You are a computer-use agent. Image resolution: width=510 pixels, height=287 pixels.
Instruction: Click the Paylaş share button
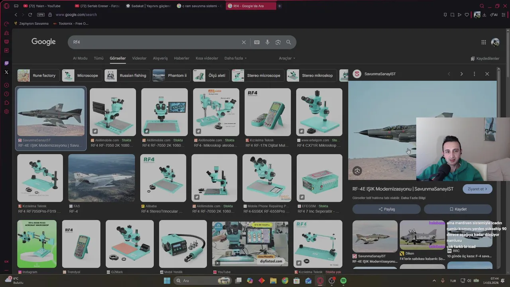pyautogui.click(x=386, y=209)
